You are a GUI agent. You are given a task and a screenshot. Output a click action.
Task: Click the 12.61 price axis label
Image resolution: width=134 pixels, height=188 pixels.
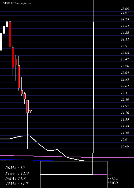[125, 86]
